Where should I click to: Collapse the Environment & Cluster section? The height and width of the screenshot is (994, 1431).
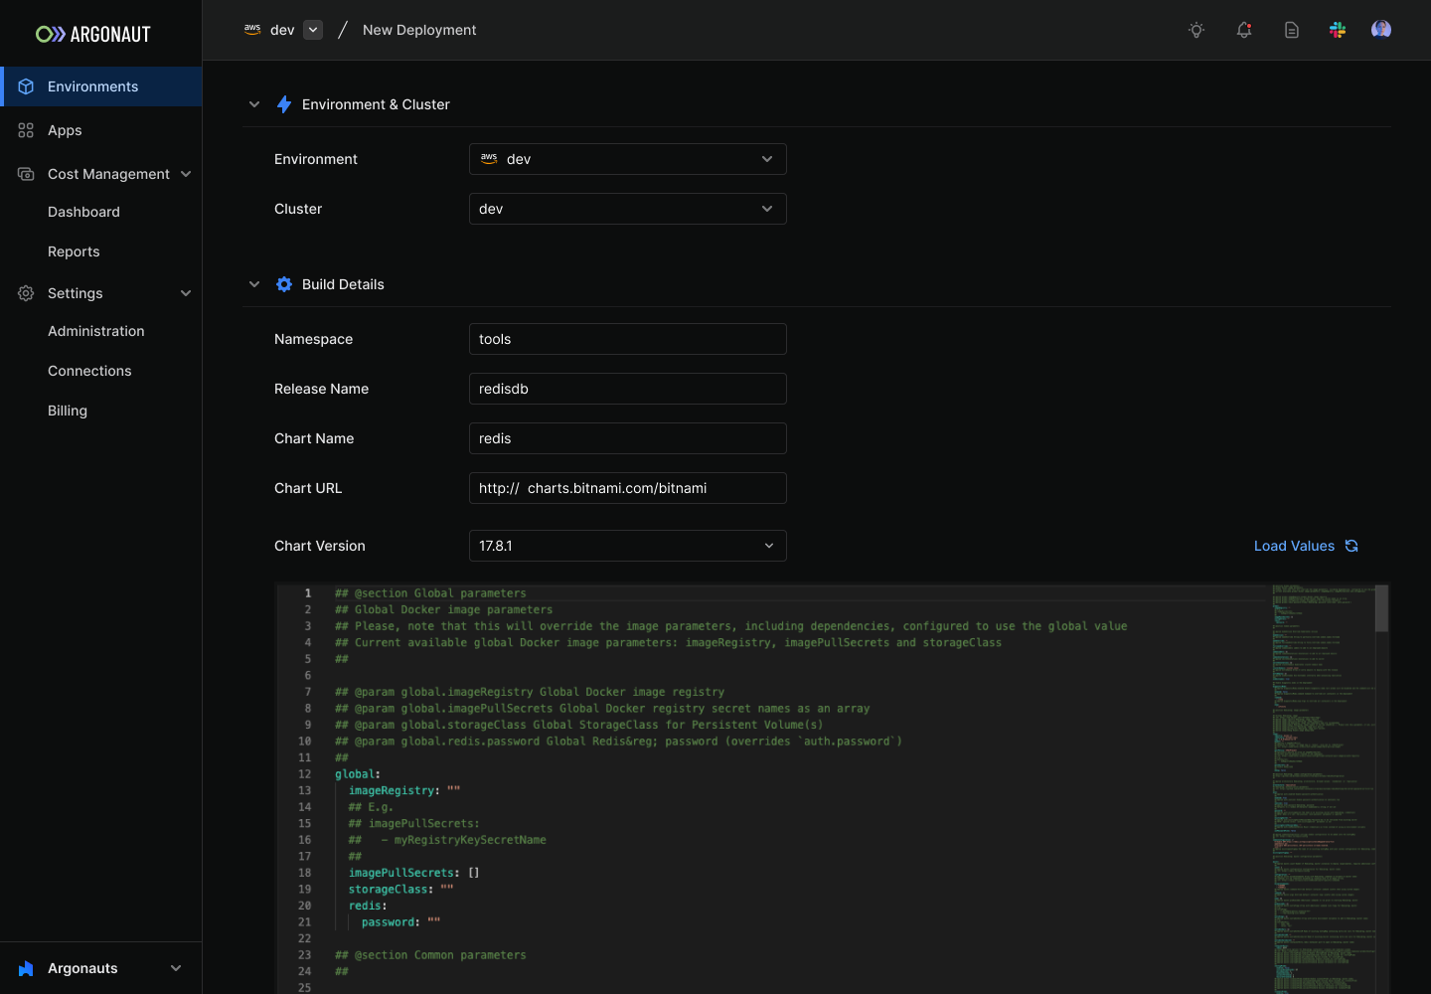click(x=254, y=103)
